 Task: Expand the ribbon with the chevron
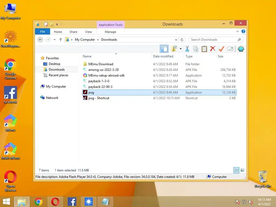point(237,32)
